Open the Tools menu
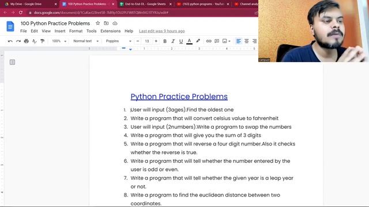Image resolution: width=369 pixels, height=207 pixels. click(91, 31)
